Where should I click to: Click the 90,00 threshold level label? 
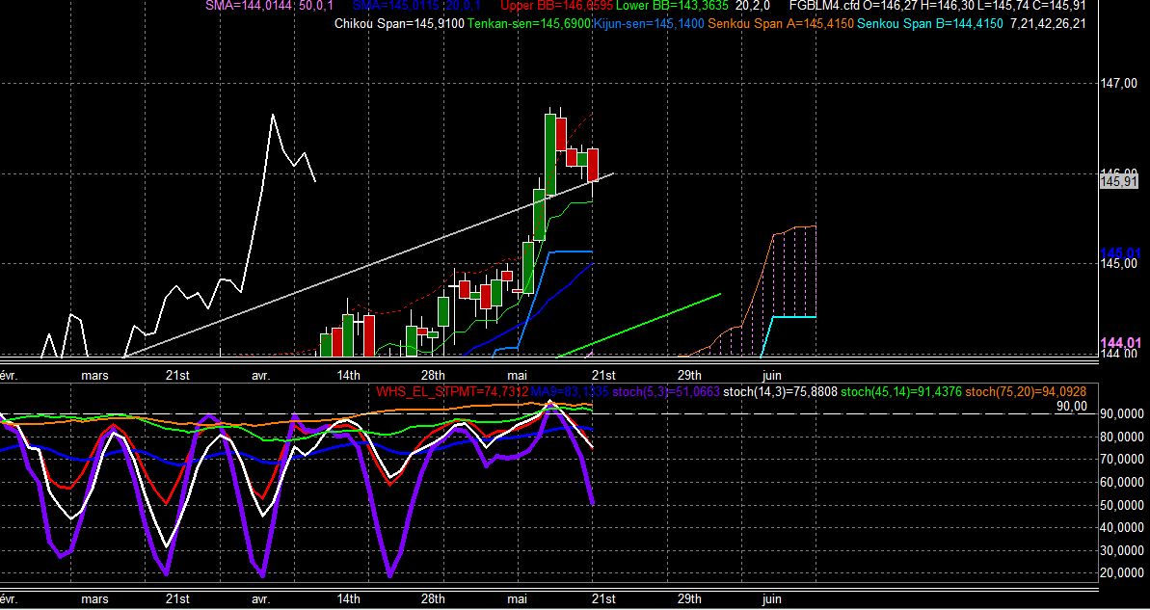pos(1071,406)
